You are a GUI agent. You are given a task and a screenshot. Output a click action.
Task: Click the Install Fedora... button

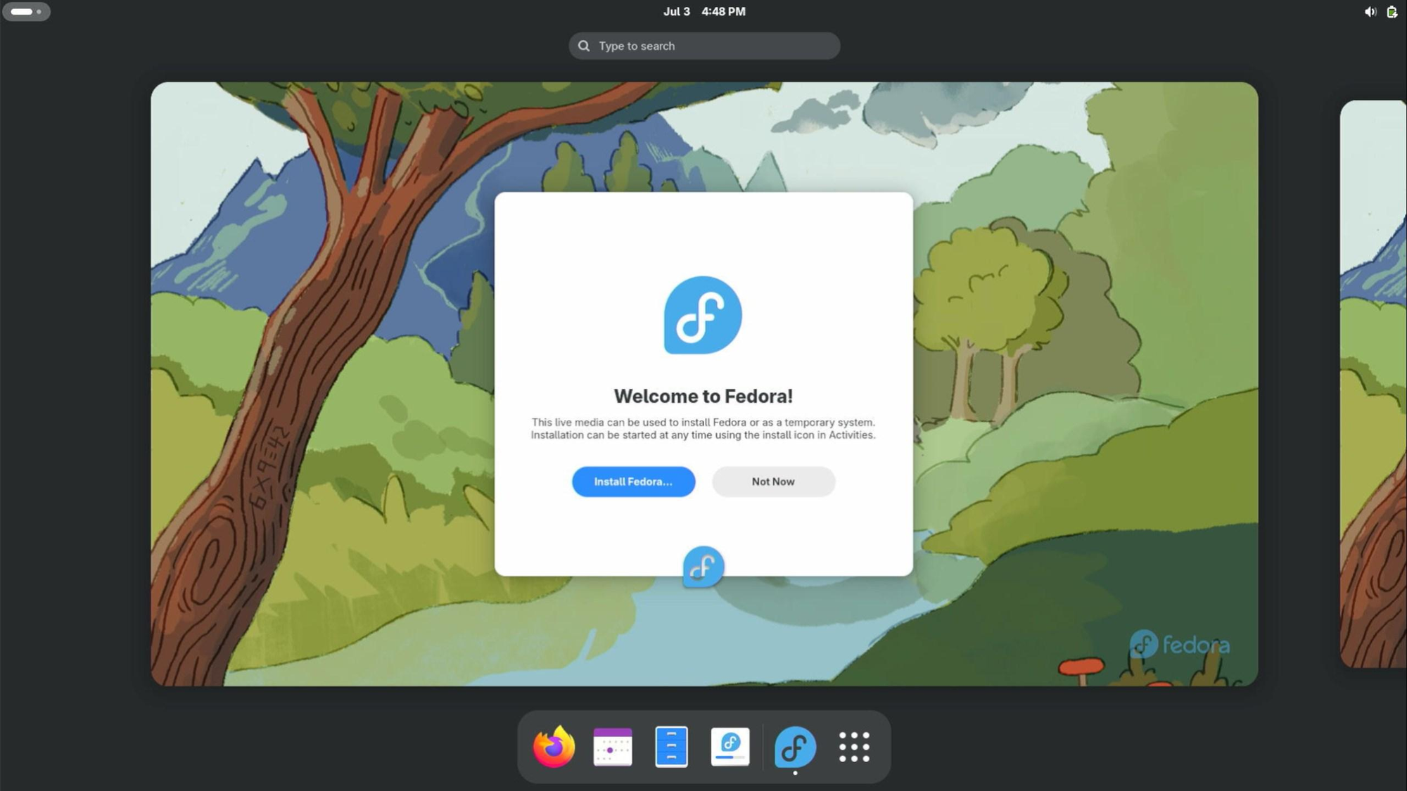pyautogui.click(x=633, y=482)
